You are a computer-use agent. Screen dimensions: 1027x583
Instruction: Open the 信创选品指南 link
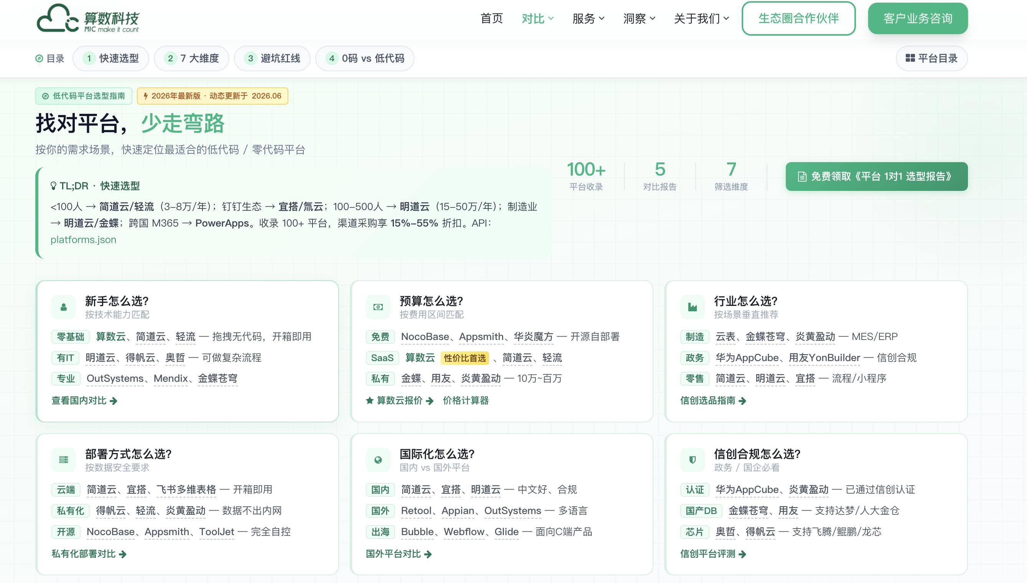(x=713, y=401)
